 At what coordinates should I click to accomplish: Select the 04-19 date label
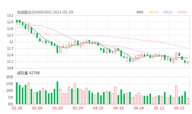[118, 108]
